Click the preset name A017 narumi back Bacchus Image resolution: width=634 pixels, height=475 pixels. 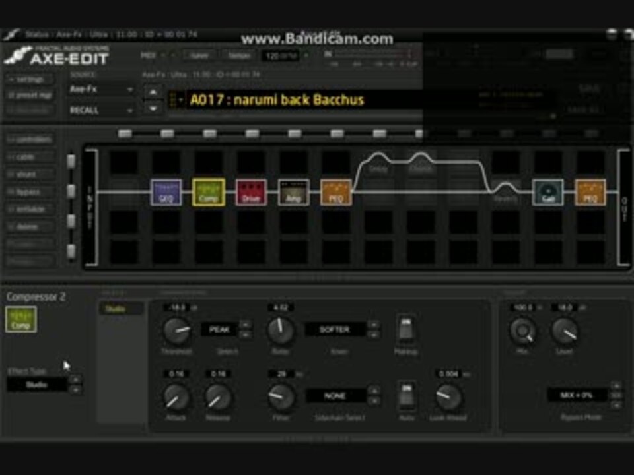(277, 100)
